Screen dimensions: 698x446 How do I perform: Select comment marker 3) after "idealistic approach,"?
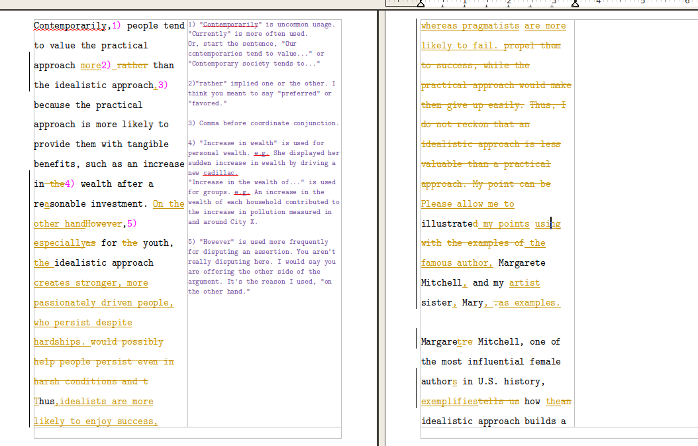click(x=163, y=85)
